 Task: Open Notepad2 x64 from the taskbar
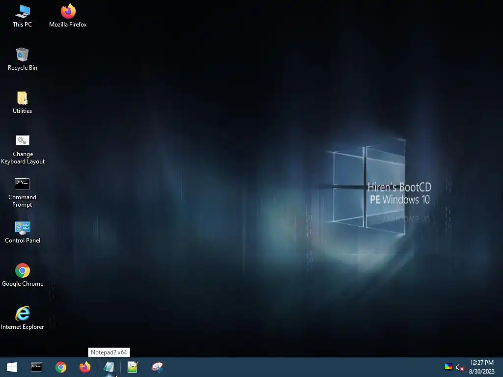109,367
